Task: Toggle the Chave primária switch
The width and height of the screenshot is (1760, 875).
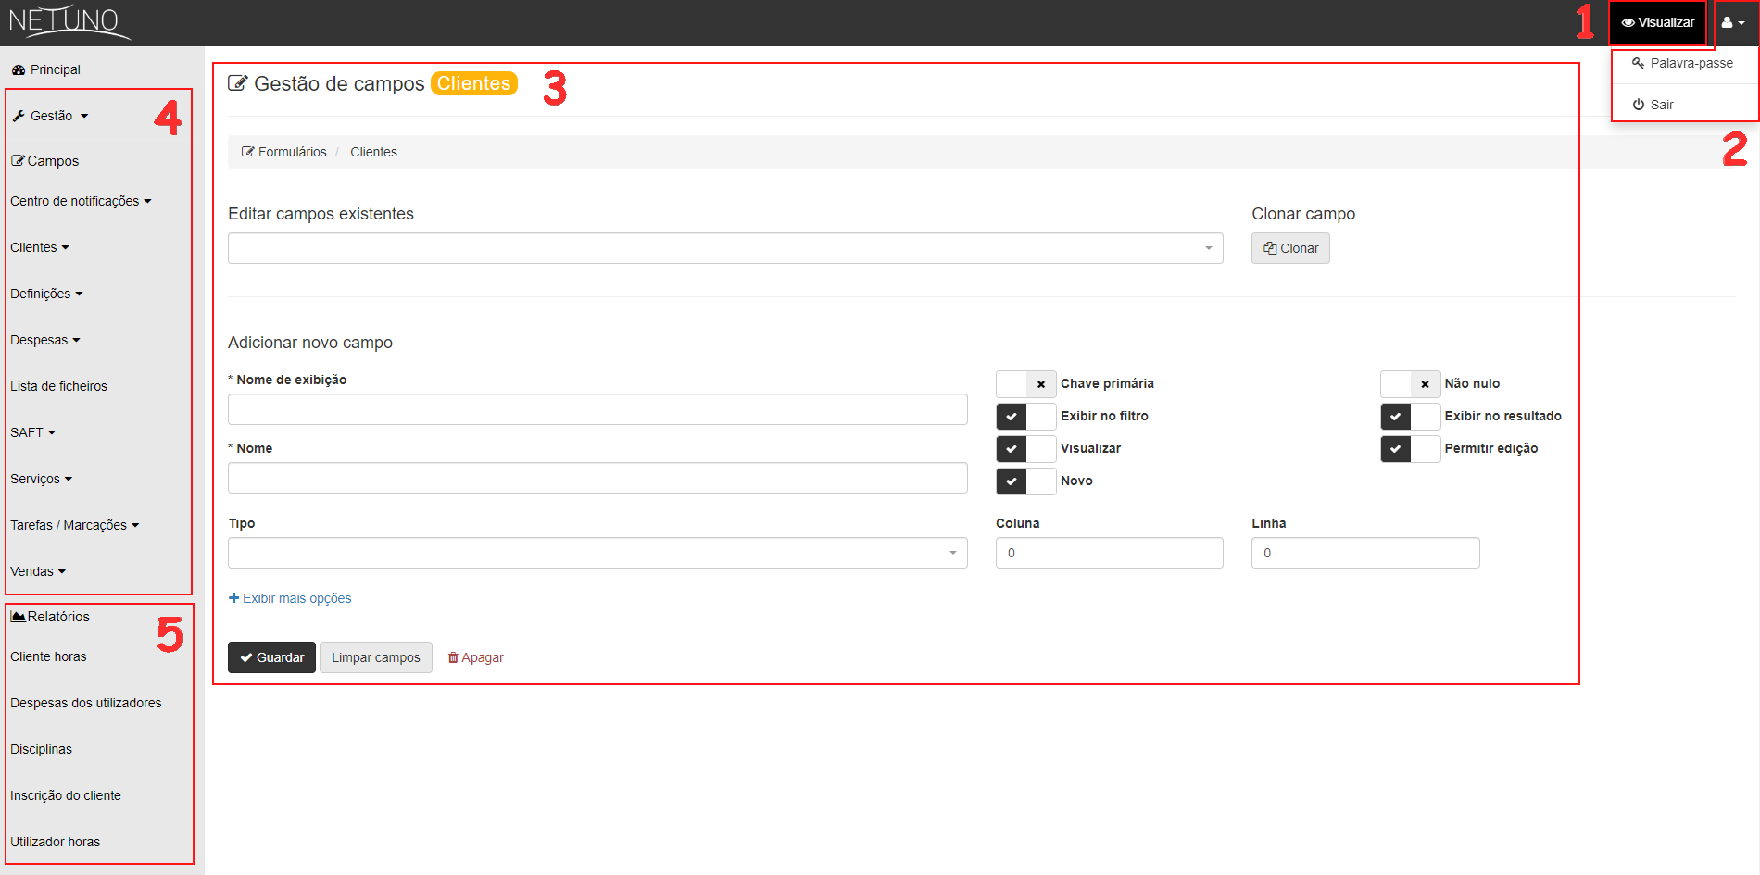Action: click(1025, 383)
